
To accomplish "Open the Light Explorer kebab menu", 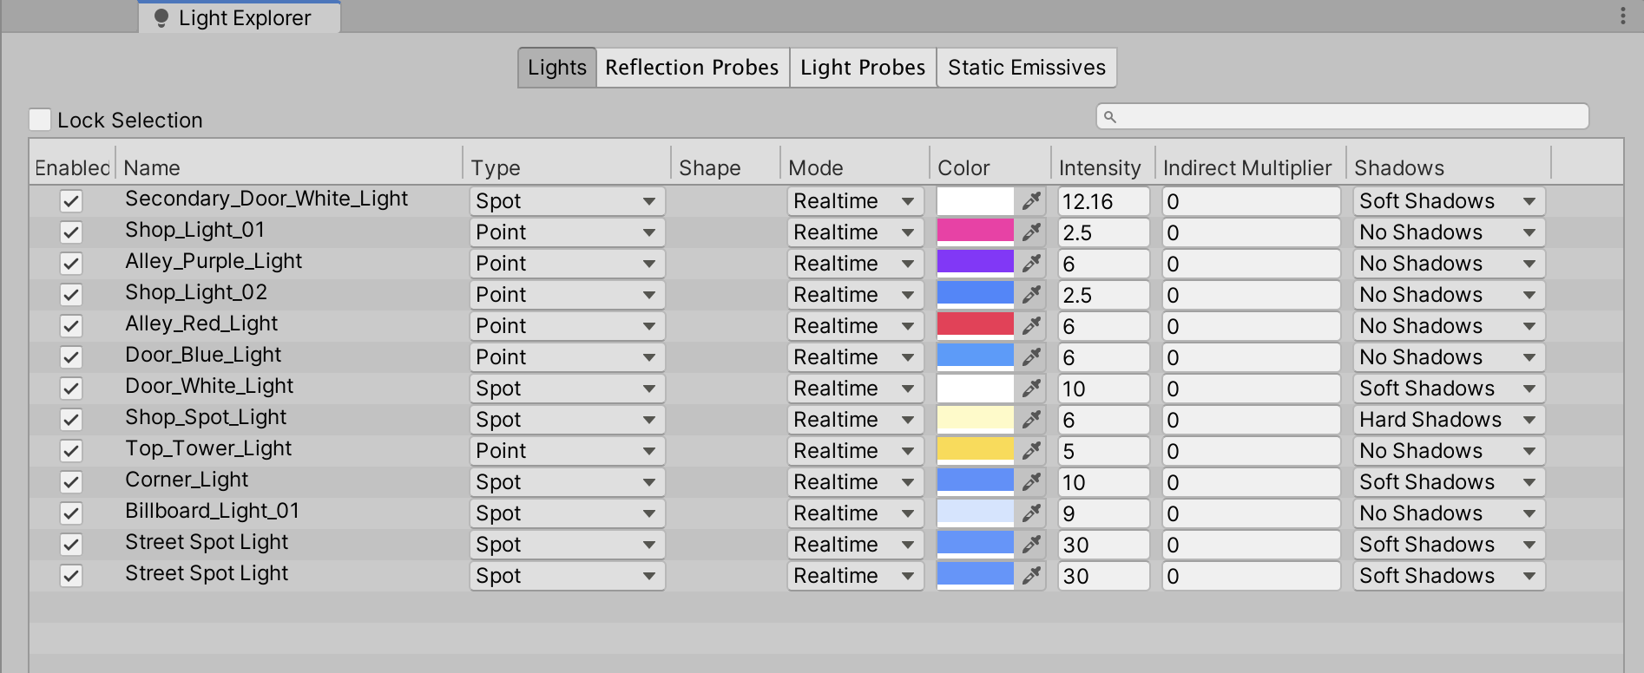I will 1622,16.
